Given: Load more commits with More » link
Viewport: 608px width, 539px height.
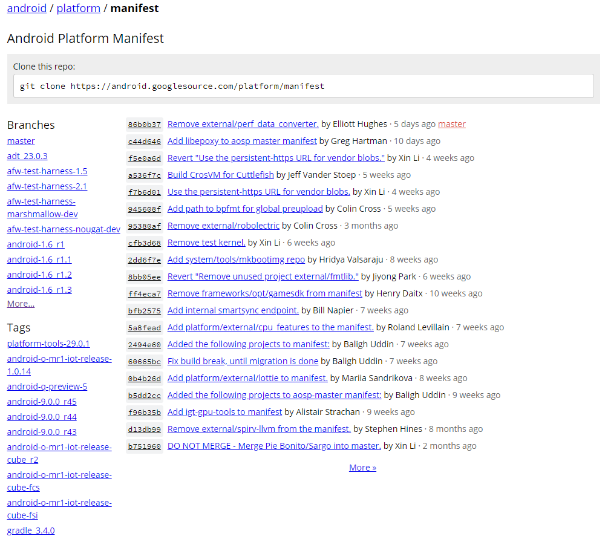Looking at the screenshot, I should 362,468.
